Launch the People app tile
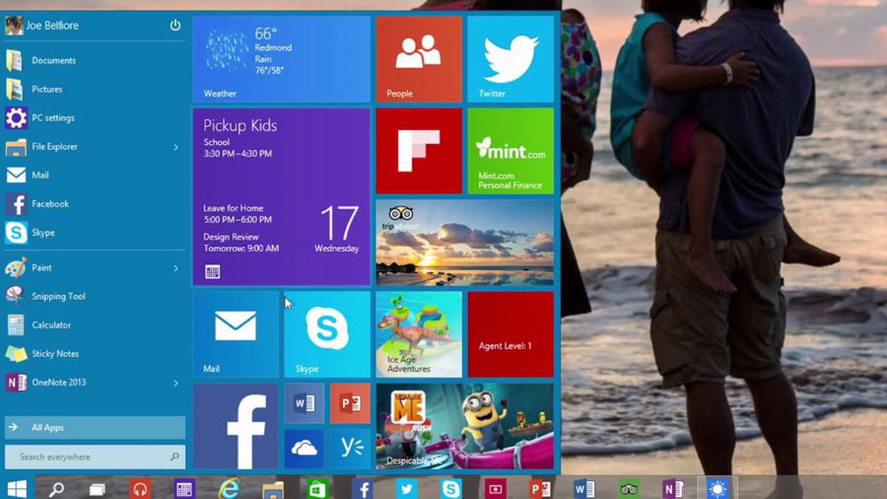The width and height of the screenshot is (887, 499). (418, 55)
